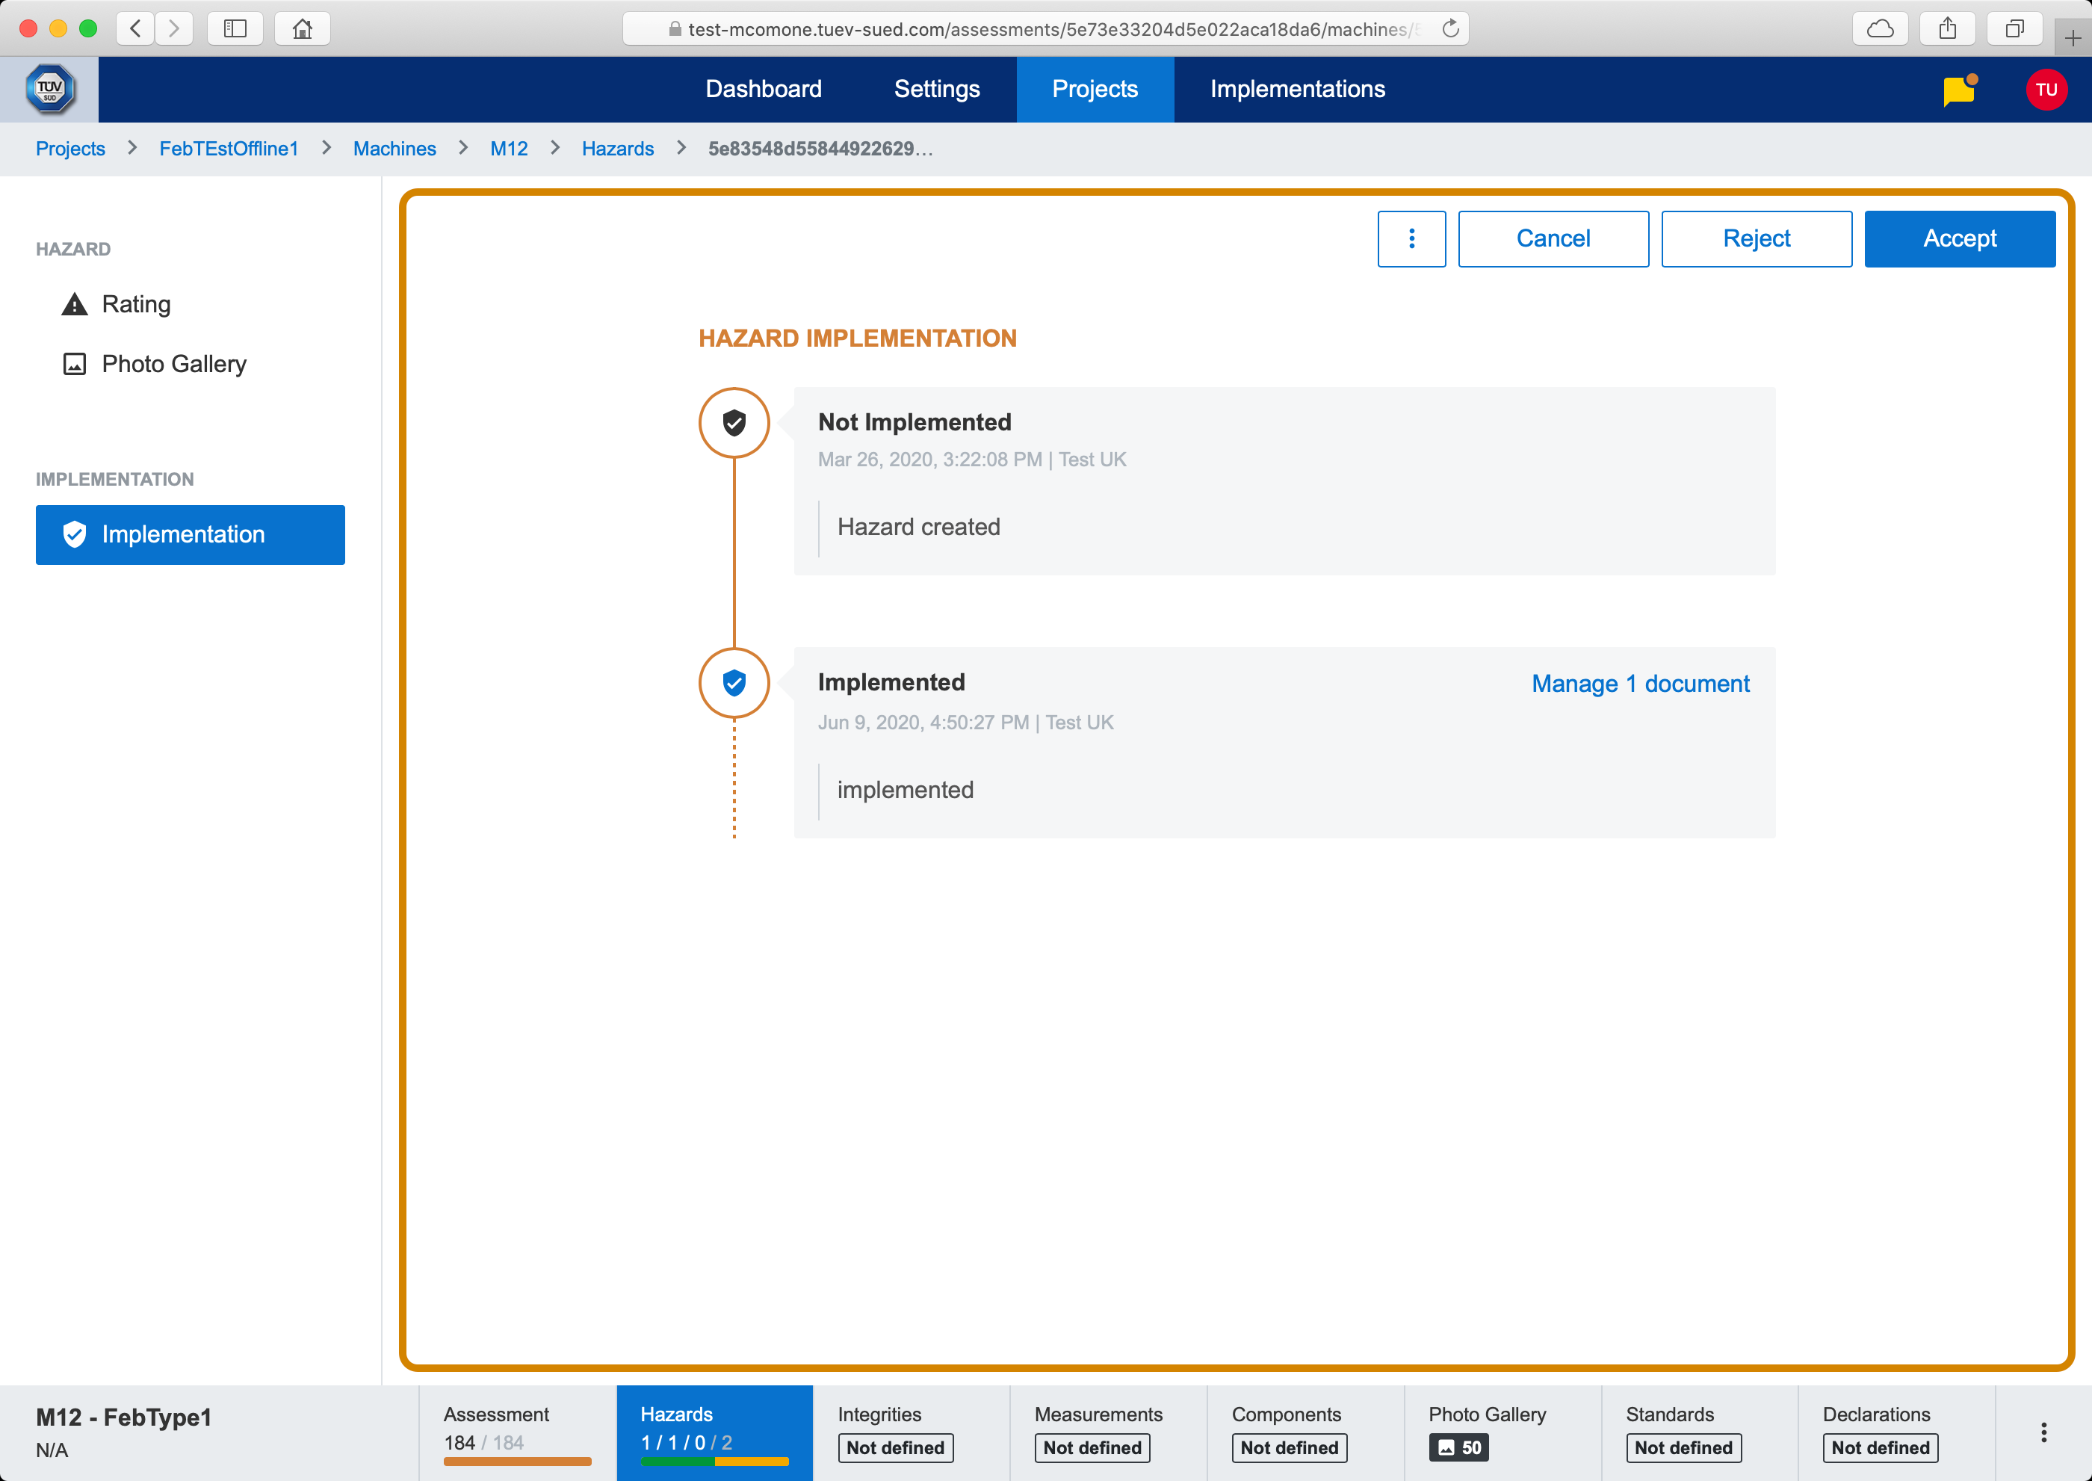The height and width of the screenshot is (1481, 2092).
Task: Open the yellow chat notifications icon
Action: (1958, 90)
